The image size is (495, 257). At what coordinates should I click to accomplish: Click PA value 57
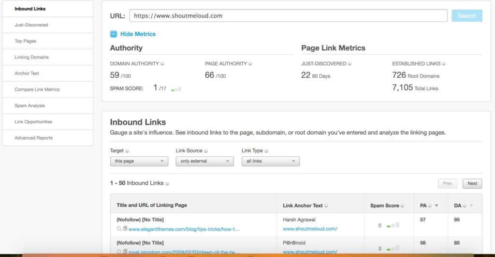click(422, 219)
